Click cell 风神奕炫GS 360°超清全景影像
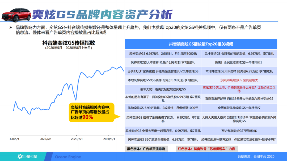 click(163, 140)
